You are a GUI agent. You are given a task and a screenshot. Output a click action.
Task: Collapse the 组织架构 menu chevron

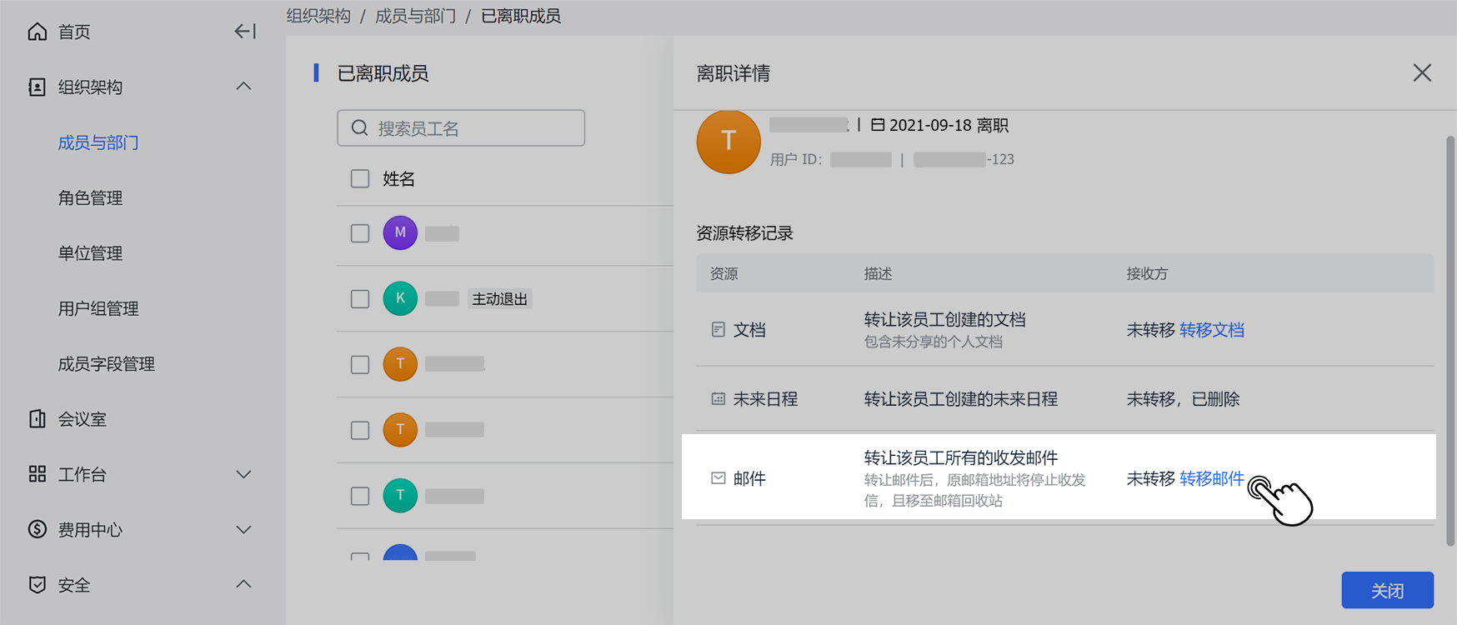243,87
